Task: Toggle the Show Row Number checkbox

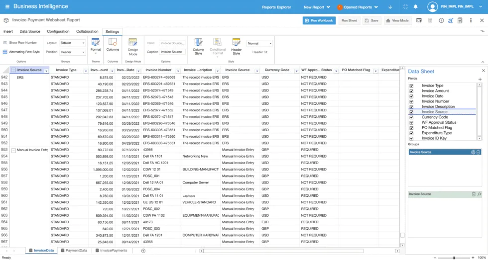Action: click(x=5, y=43)
